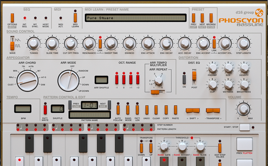Load previous preset with Prev button

[x=193, y=18]
